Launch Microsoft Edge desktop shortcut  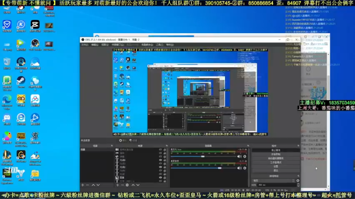coord(7,103)
